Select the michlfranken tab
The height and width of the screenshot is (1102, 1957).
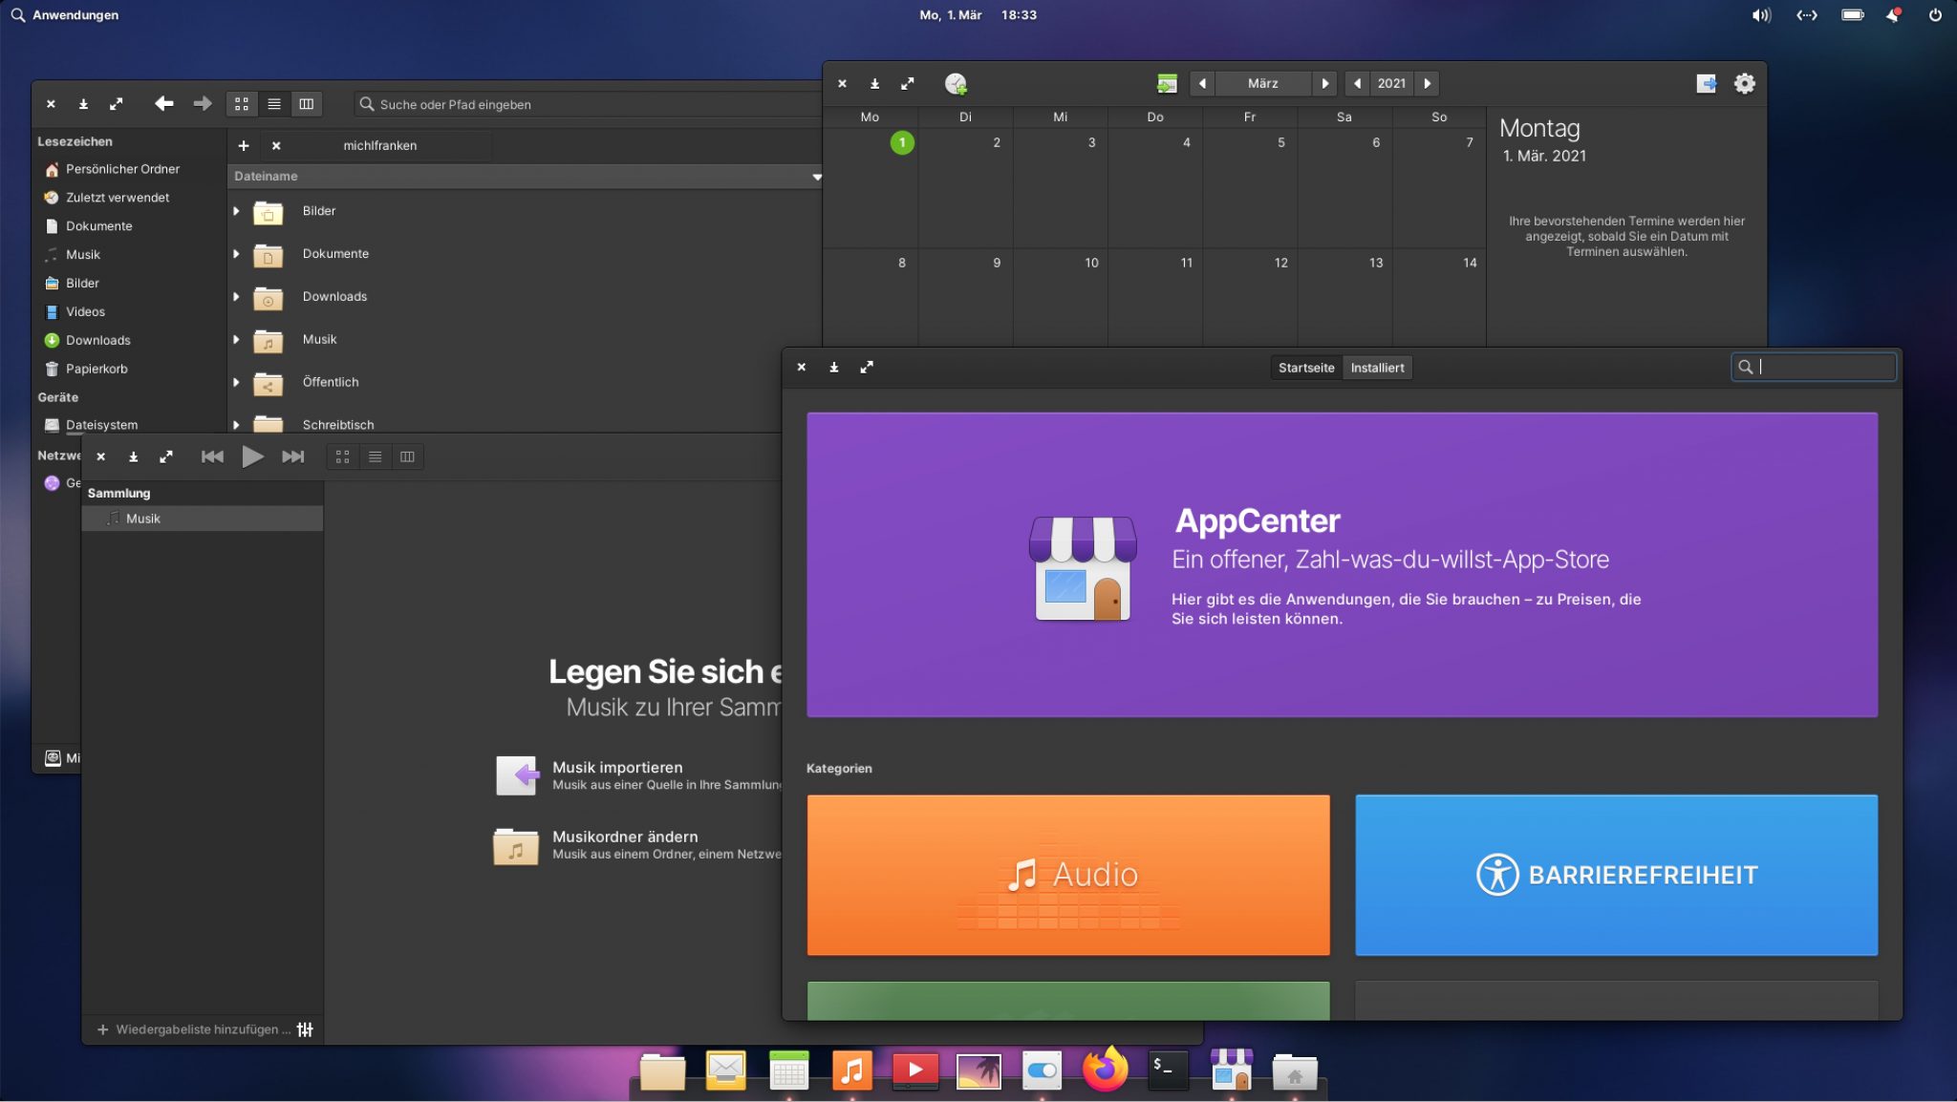tap(380, 145)
